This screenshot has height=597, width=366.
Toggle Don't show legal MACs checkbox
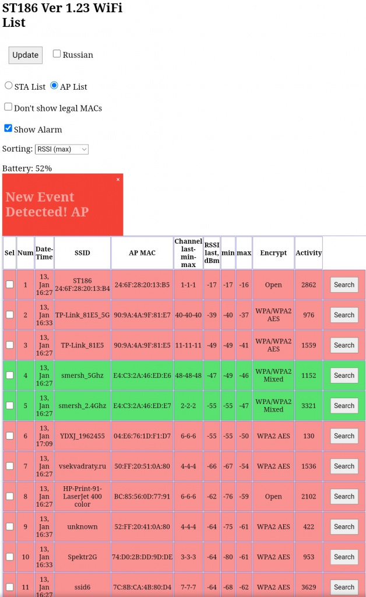coord(8,107)
